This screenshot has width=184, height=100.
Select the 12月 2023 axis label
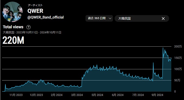(36, 95)
